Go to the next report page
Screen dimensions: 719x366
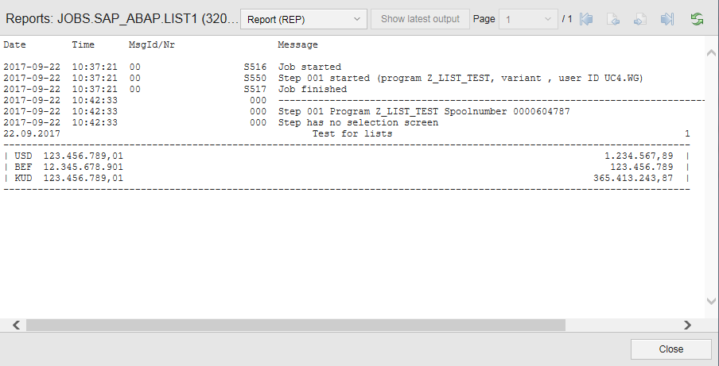(639, 18)
